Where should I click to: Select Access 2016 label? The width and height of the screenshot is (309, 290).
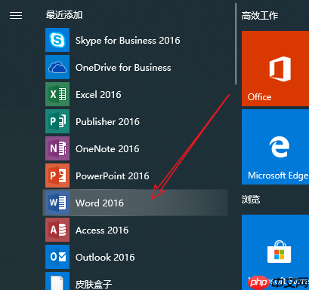tap(102, 230)
